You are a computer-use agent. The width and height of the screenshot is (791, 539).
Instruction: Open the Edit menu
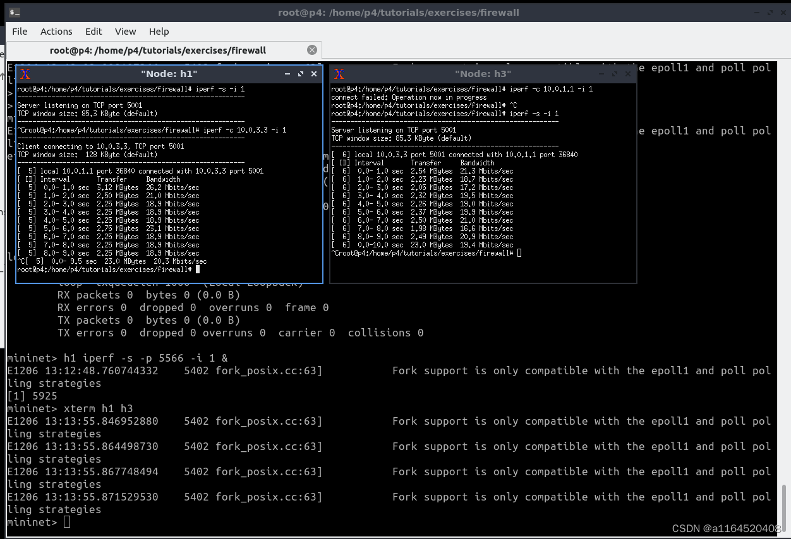(94, 32)
